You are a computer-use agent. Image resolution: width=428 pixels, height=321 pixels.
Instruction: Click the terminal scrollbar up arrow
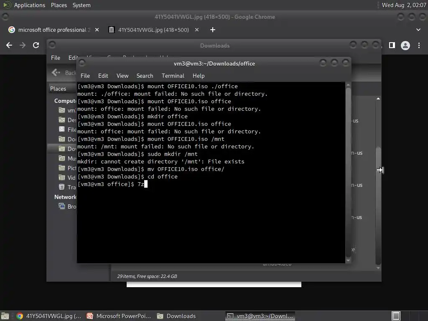pos(348,85)
